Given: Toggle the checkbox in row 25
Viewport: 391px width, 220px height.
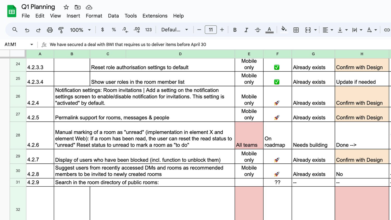Looking at the screenshot, I should [x=277, y=82].
